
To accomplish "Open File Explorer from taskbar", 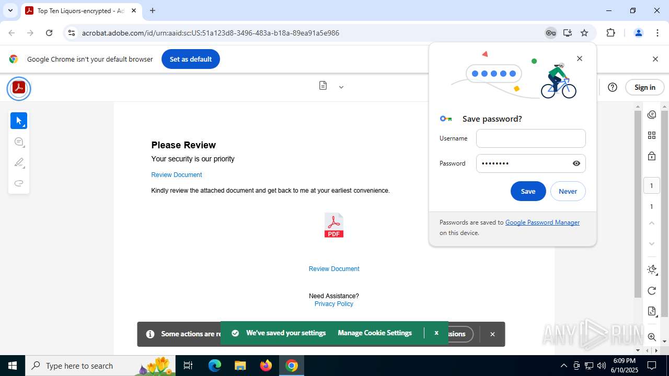I will (x=240, y=366).
